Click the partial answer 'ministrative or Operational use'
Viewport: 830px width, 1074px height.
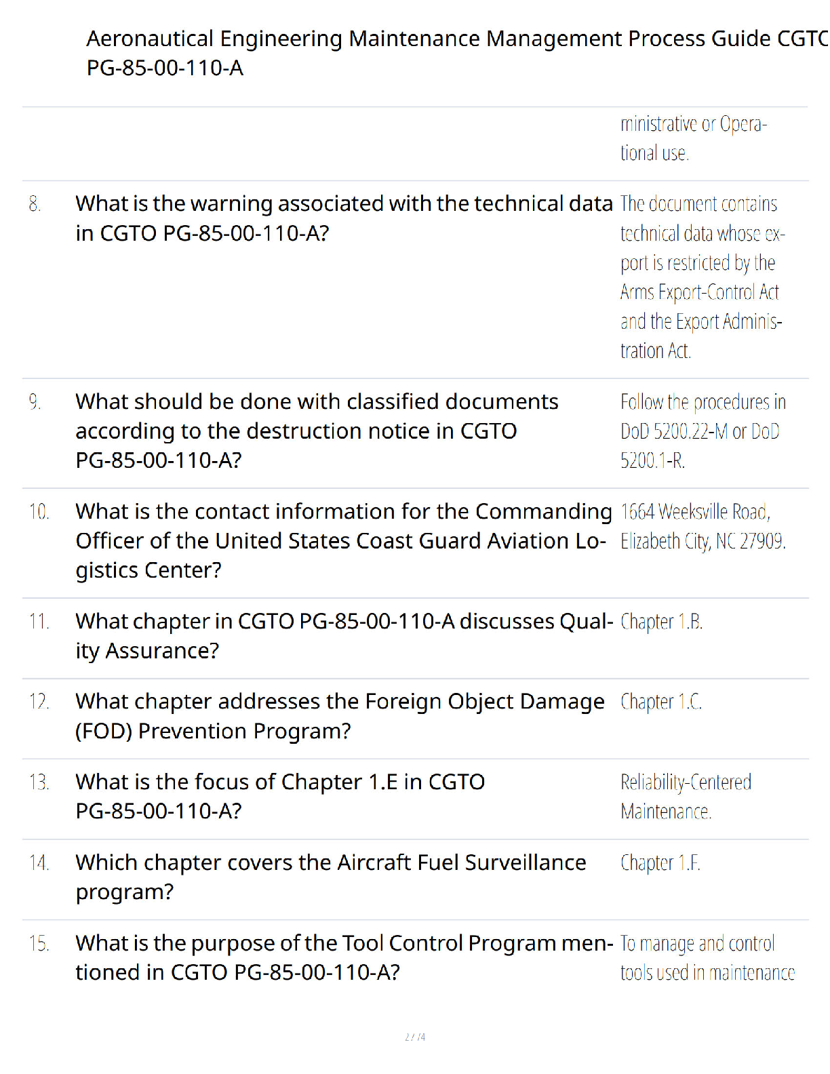point(693,138)
